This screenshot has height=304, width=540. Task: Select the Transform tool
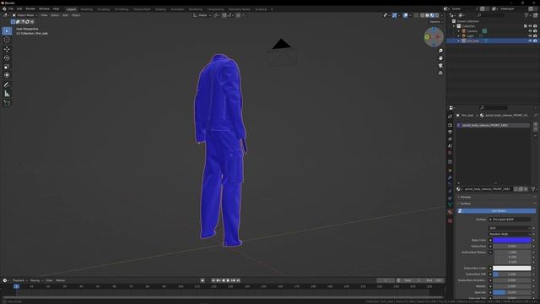[7, 75]
